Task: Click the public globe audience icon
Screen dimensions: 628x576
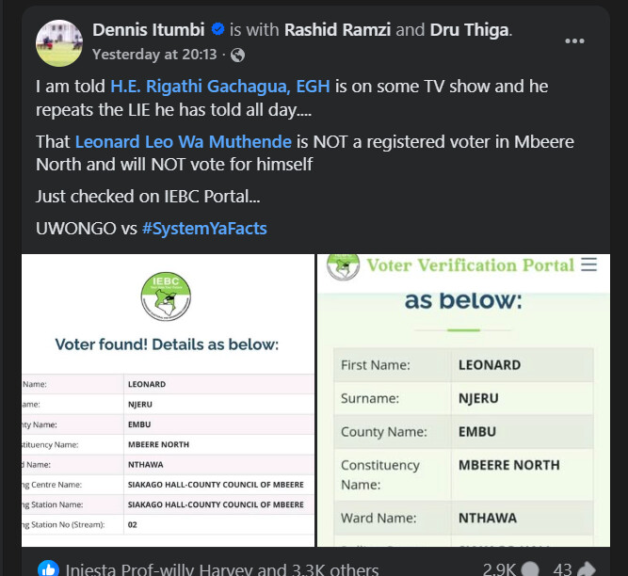Action: pyautogui.click(x=238, y=55)
